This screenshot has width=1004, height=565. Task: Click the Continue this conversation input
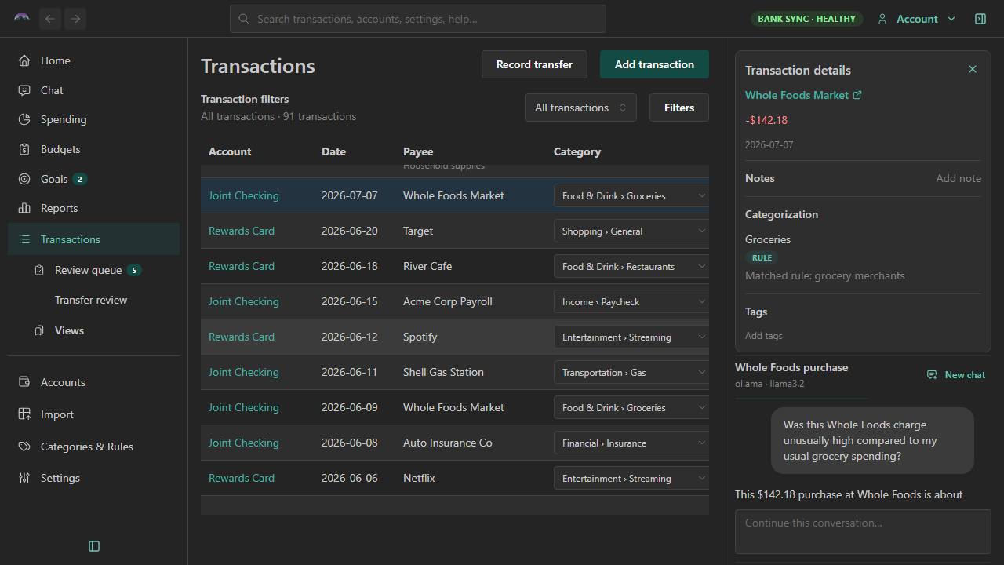863,531
